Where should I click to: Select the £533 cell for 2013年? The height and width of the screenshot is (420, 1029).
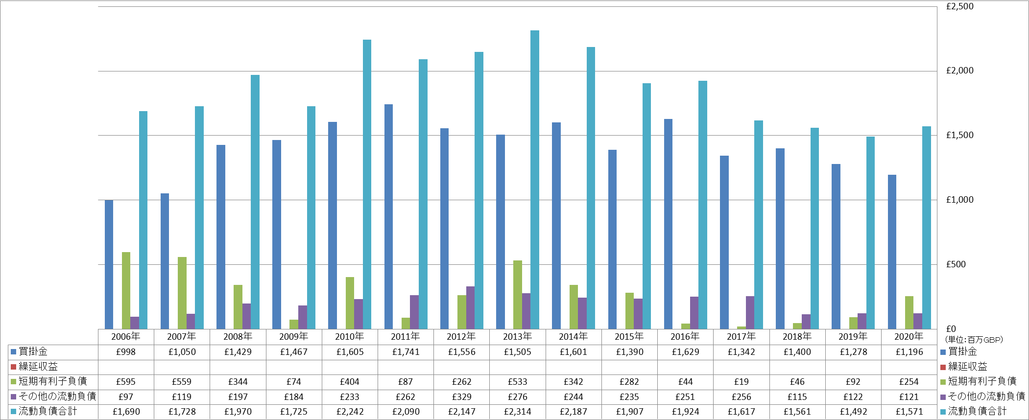click(518, 382)
